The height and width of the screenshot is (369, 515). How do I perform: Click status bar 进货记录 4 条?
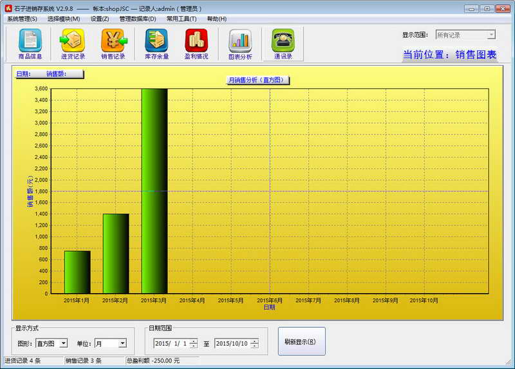(23, 361)
